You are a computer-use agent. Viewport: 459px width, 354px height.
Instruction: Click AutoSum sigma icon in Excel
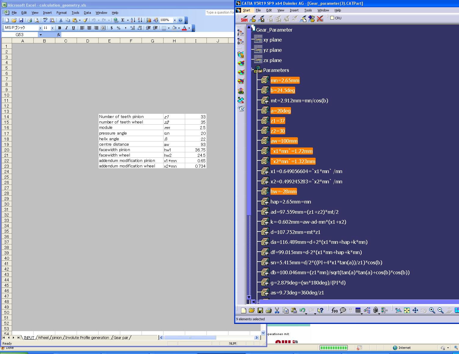coord(123,20)
